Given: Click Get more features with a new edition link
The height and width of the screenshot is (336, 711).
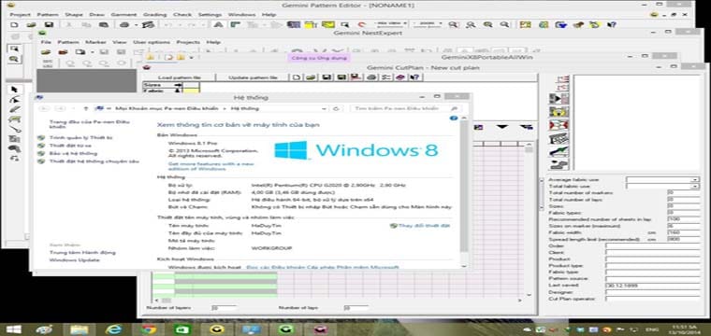Looking at the screenshot, I should coord(211,166).
